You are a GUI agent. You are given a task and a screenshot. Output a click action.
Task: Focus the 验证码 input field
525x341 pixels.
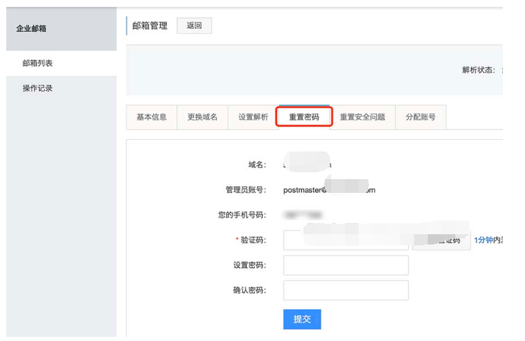(346, 240)
